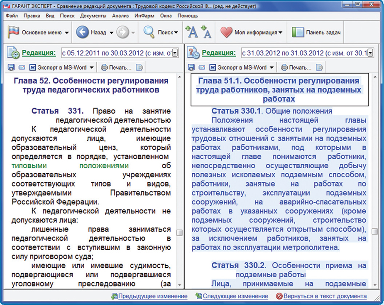Open the Основное меню flag button
Viewport: 384px width, 305px height.
pos(38,32)
